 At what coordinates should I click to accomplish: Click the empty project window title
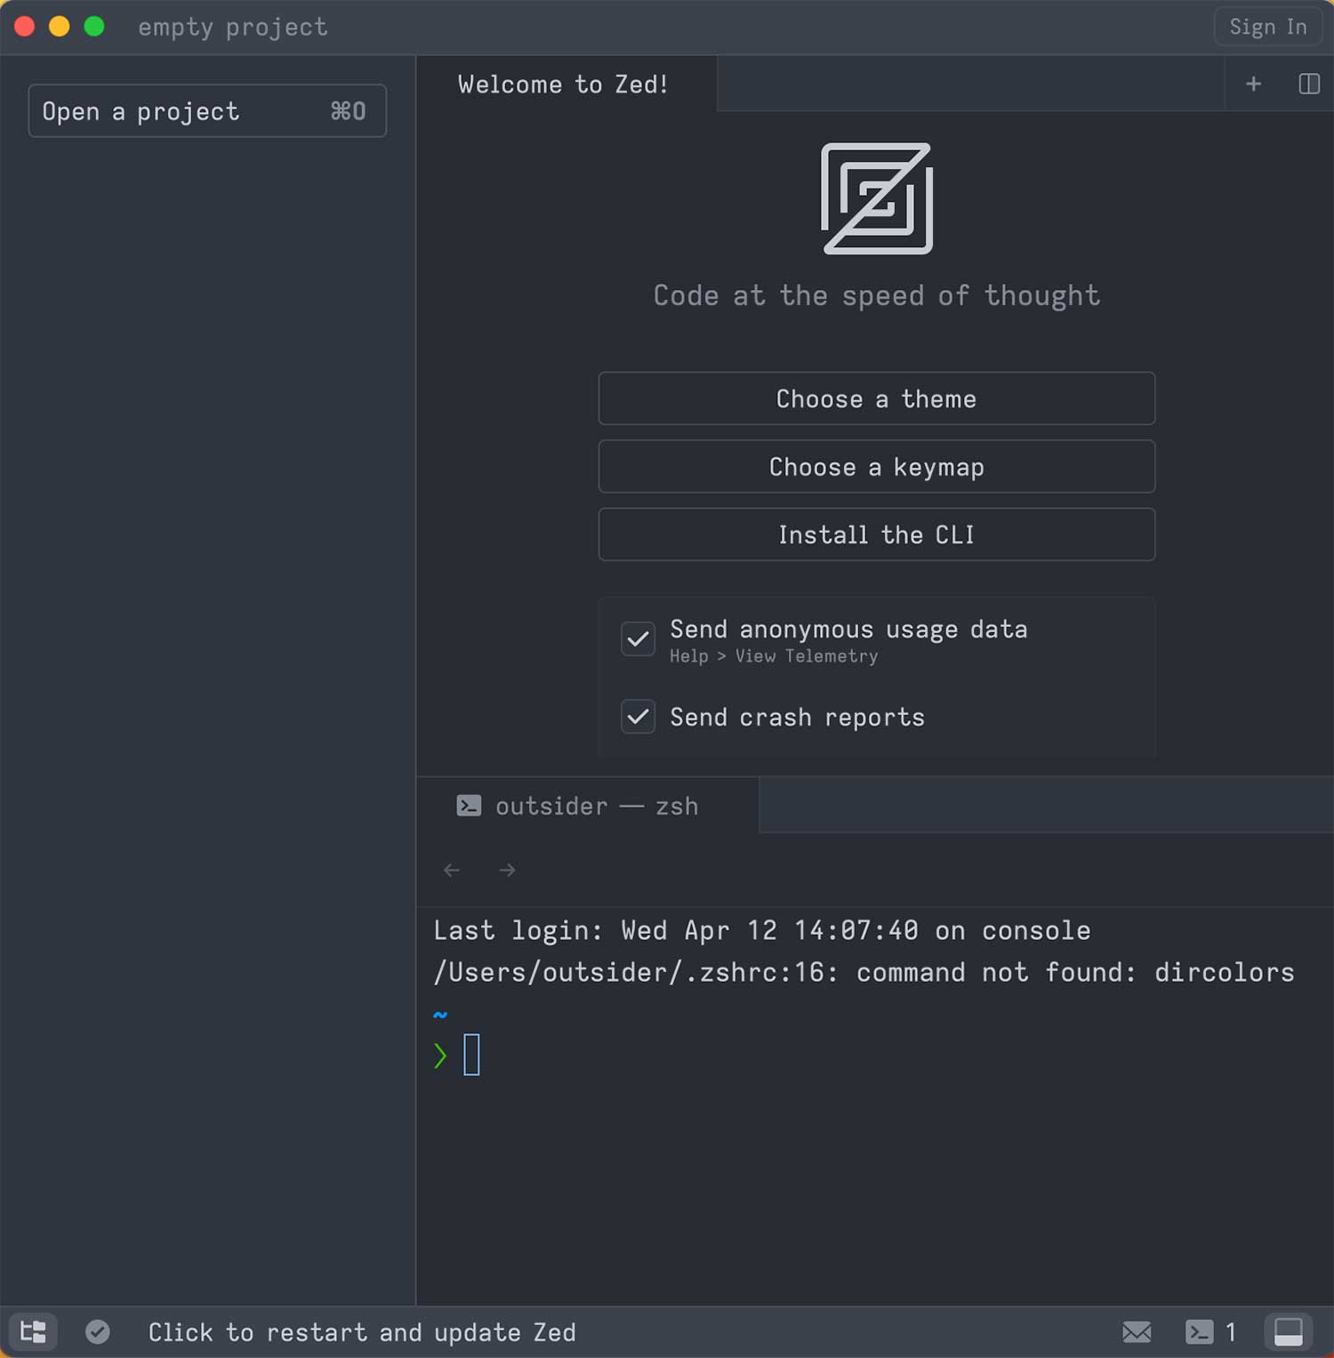point(233,28)
